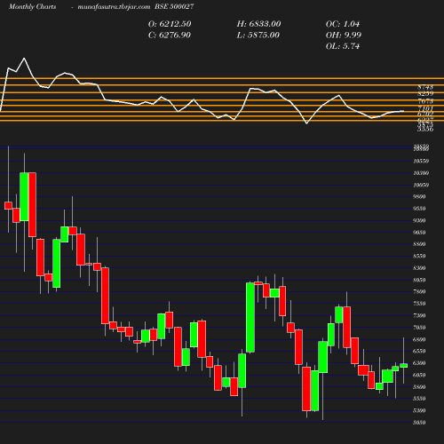Screen dimensions: 444x444
Task: Click the 'BSE 500027' ticker text
Action: [x=174, y=6]
